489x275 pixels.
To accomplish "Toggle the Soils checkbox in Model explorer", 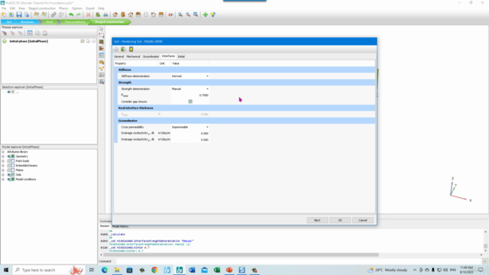I will (x=13, y=175).
